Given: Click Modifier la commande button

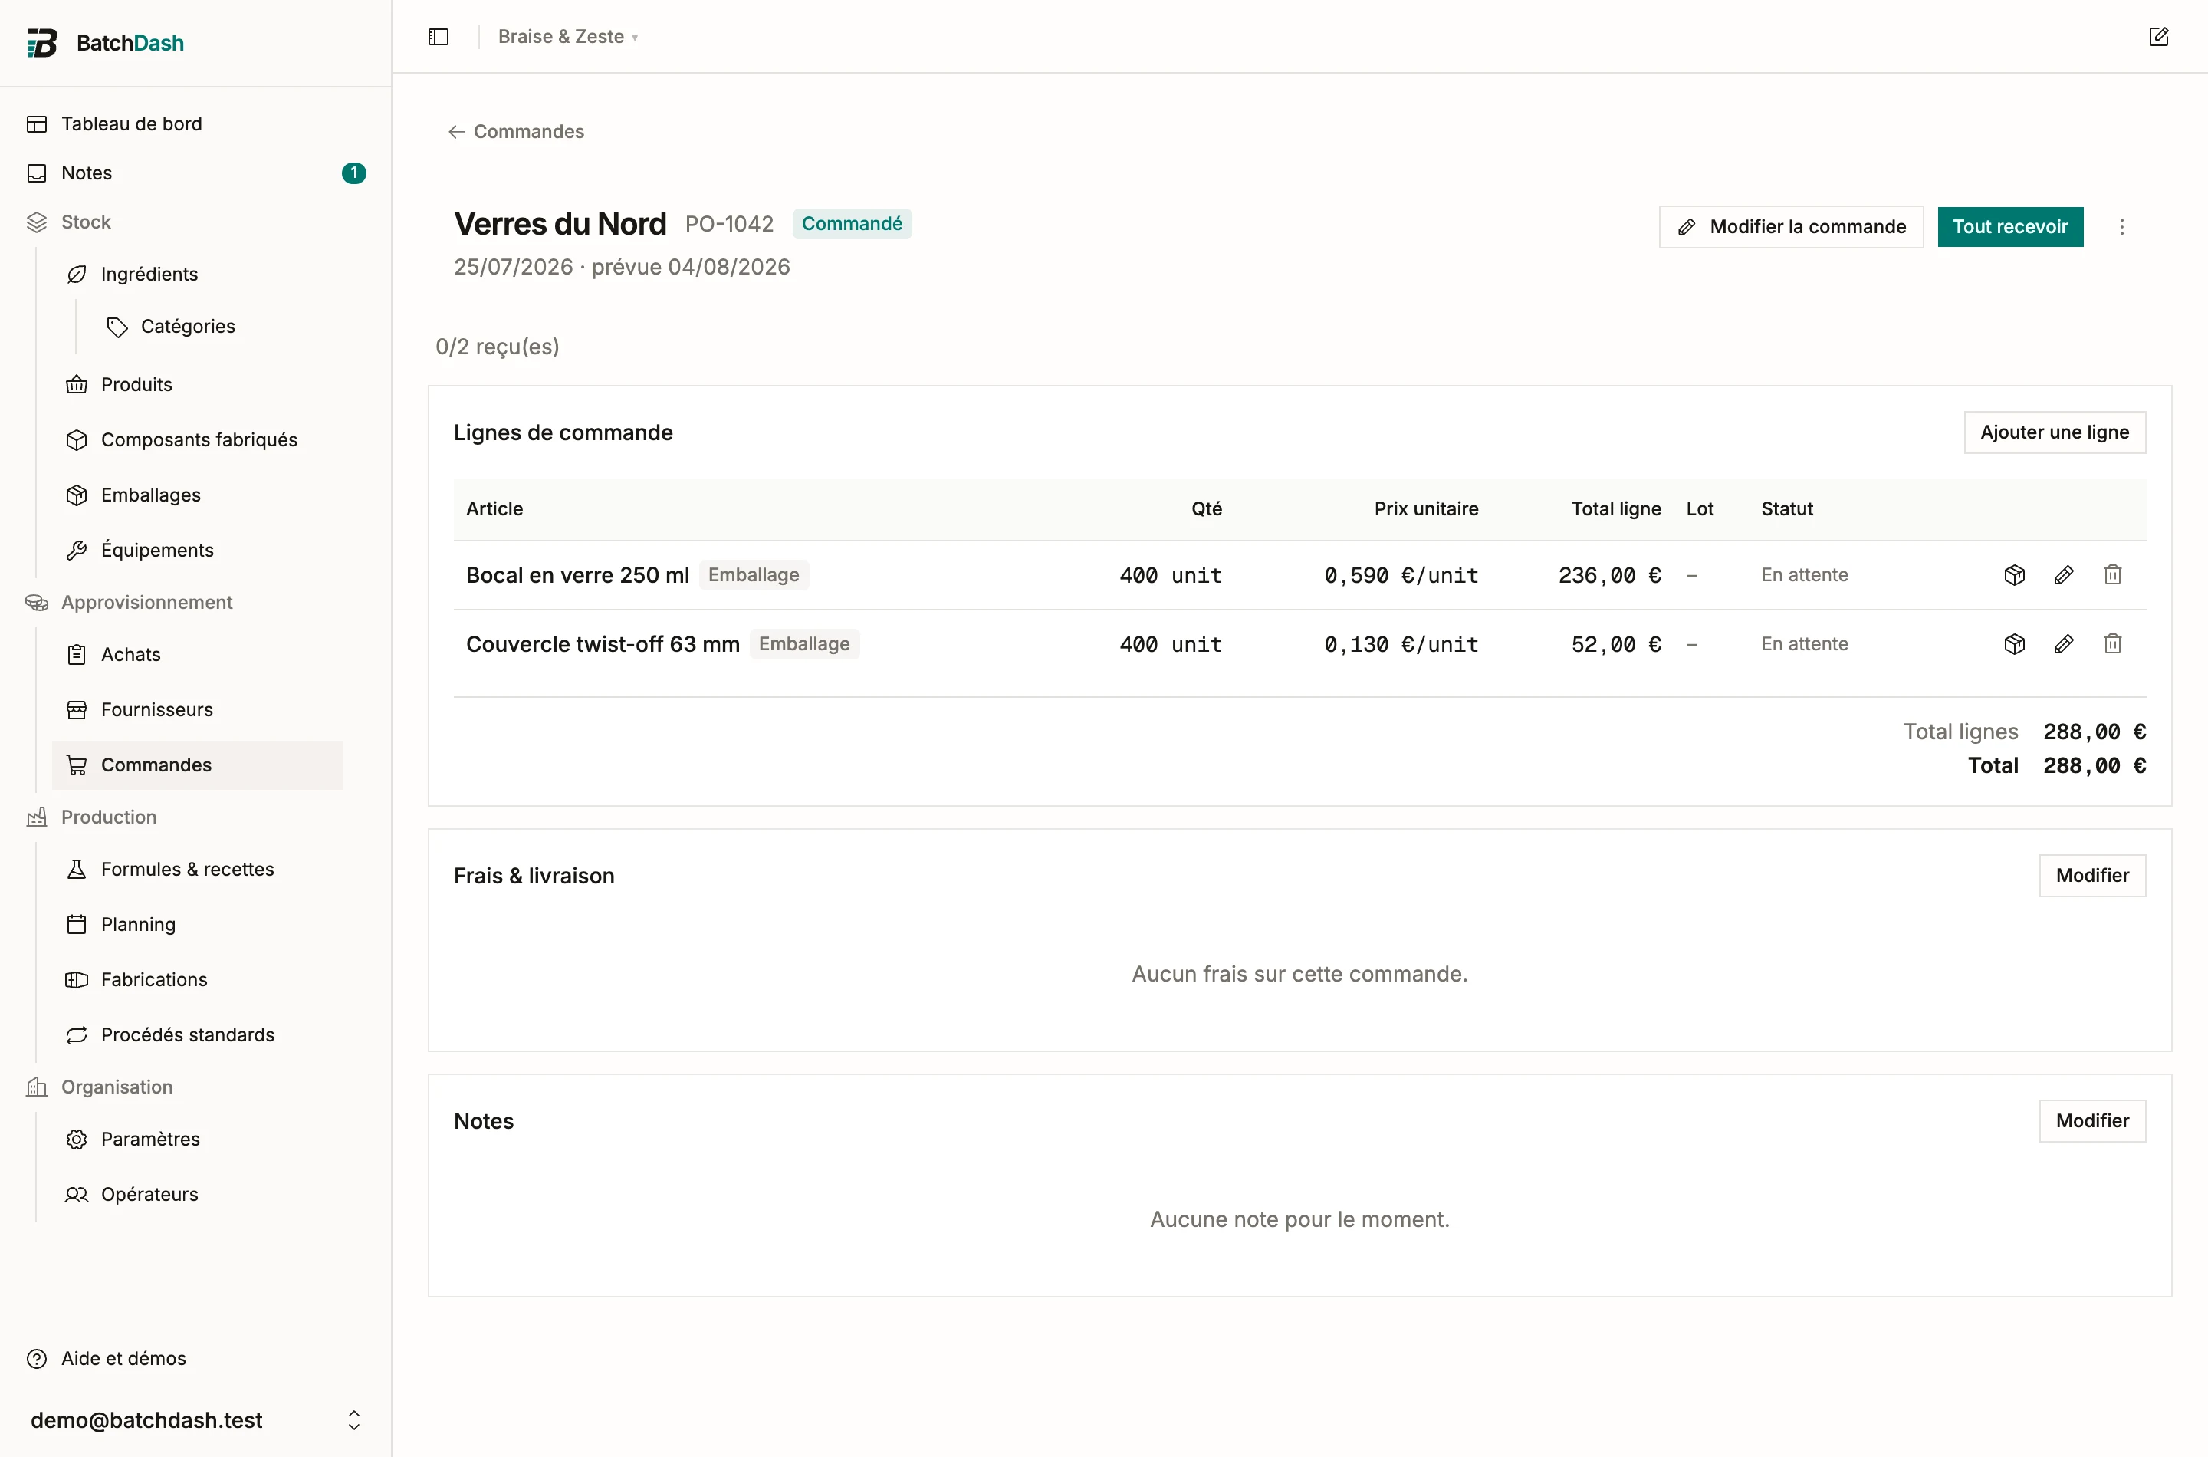Looking at the screenshot, I should click(1791, 227).
